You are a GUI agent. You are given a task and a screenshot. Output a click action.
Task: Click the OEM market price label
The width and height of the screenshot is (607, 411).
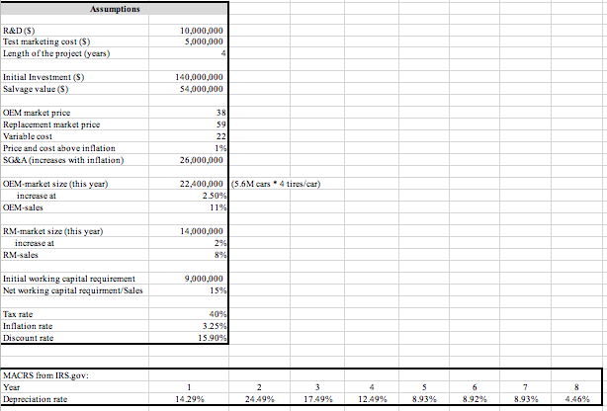37,113
